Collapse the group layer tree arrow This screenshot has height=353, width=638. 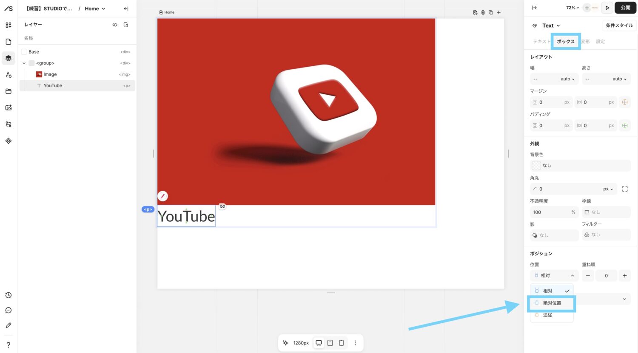point(24,63)
